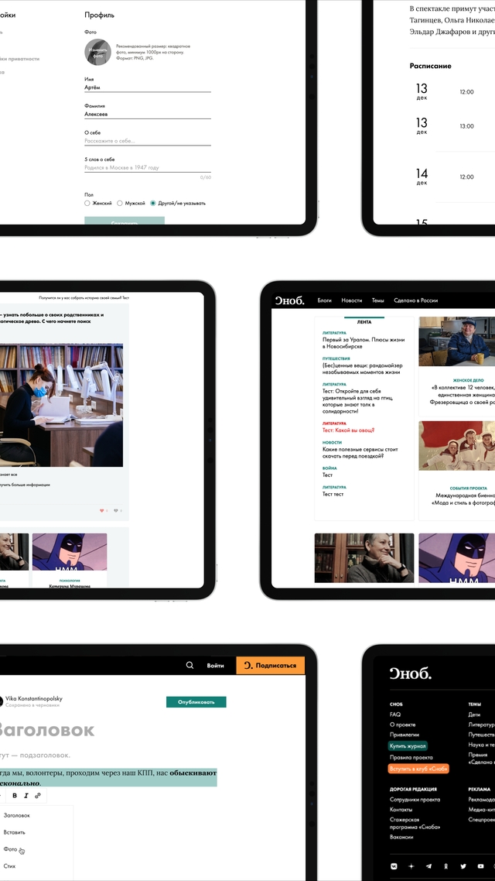Choose Фото from the editor menu

pos(10,849)
